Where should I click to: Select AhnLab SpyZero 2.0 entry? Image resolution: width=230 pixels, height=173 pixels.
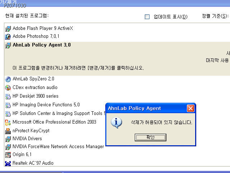(33, 79)
